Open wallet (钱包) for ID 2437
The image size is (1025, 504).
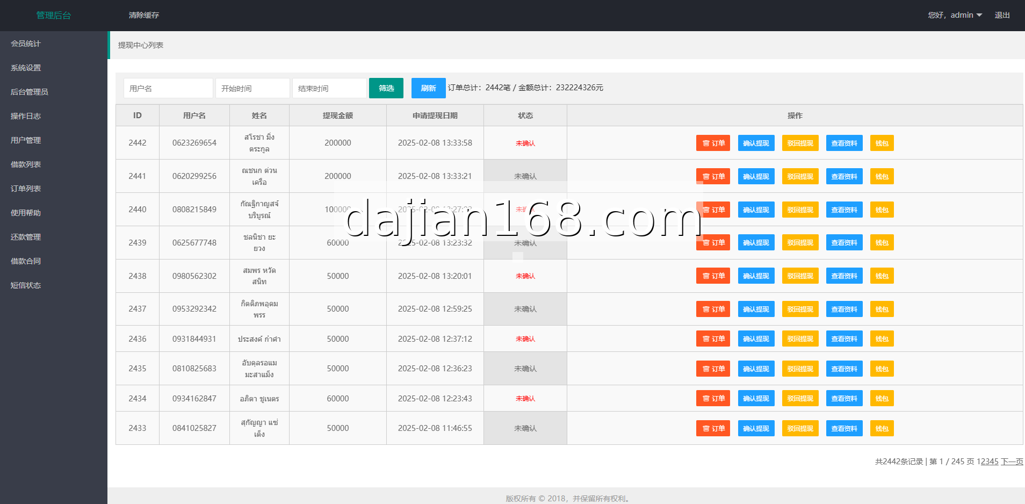[882, 309]
